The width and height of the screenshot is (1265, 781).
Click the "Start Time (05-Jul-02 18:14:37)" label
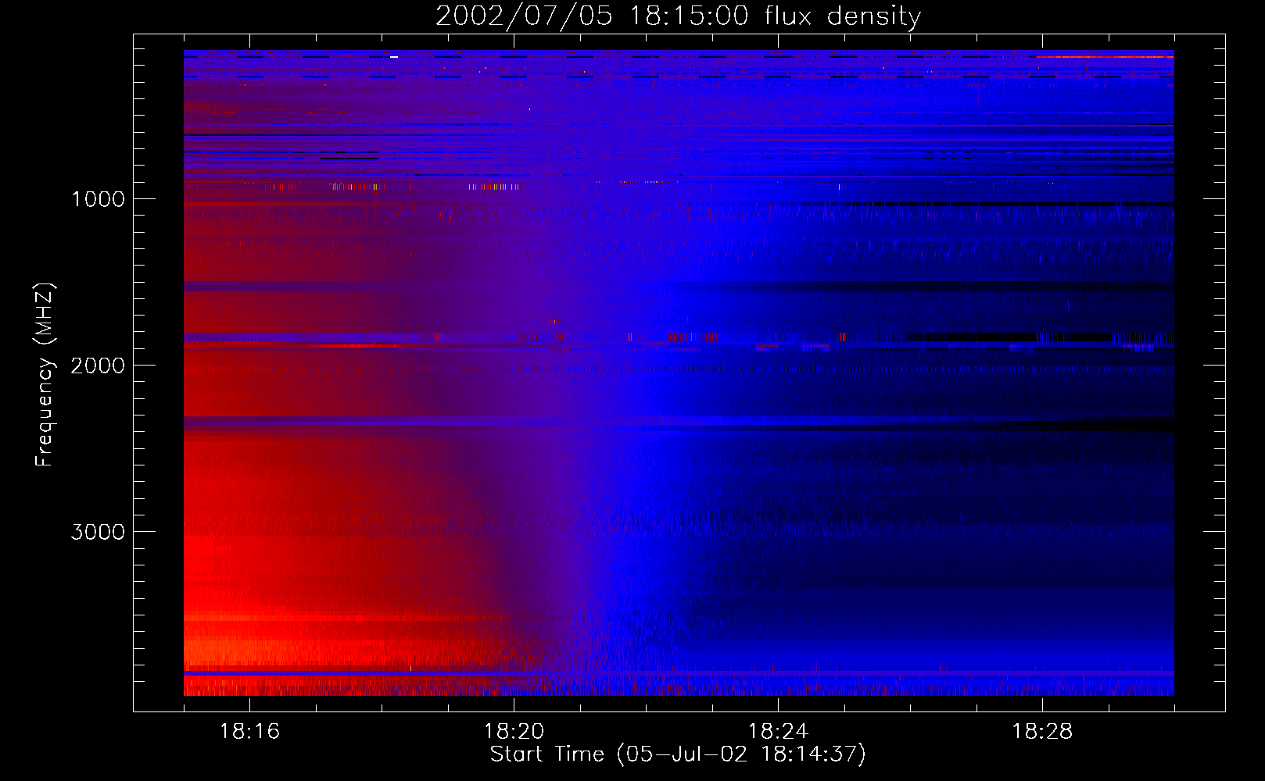tap(678, 754)
